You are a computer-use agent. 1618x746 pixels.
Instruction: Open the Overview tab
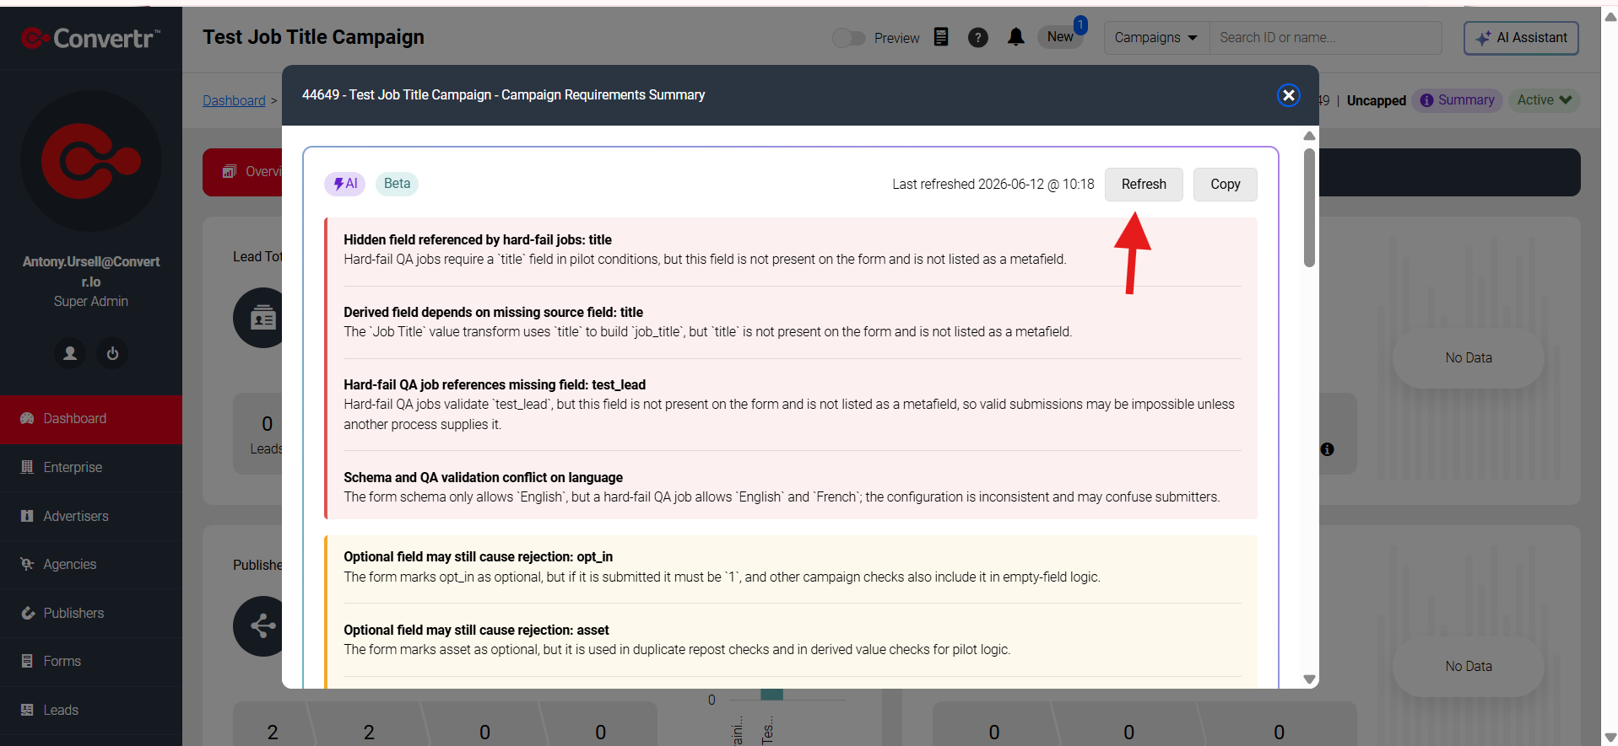tap(243, 172)
